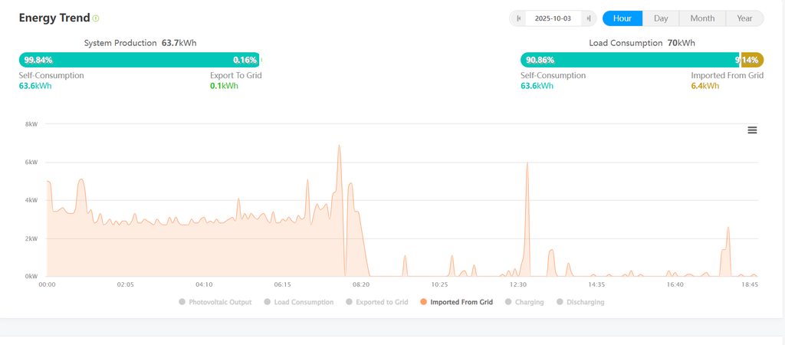The height and width of the screenshot is (345, 785).
Task: Advance to next date with right arrow
Action: 588,18
